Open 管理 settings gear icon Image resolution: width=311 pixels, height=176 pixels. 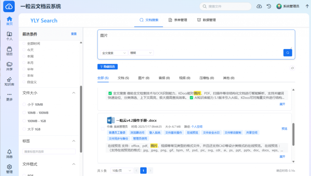point(9,169)
